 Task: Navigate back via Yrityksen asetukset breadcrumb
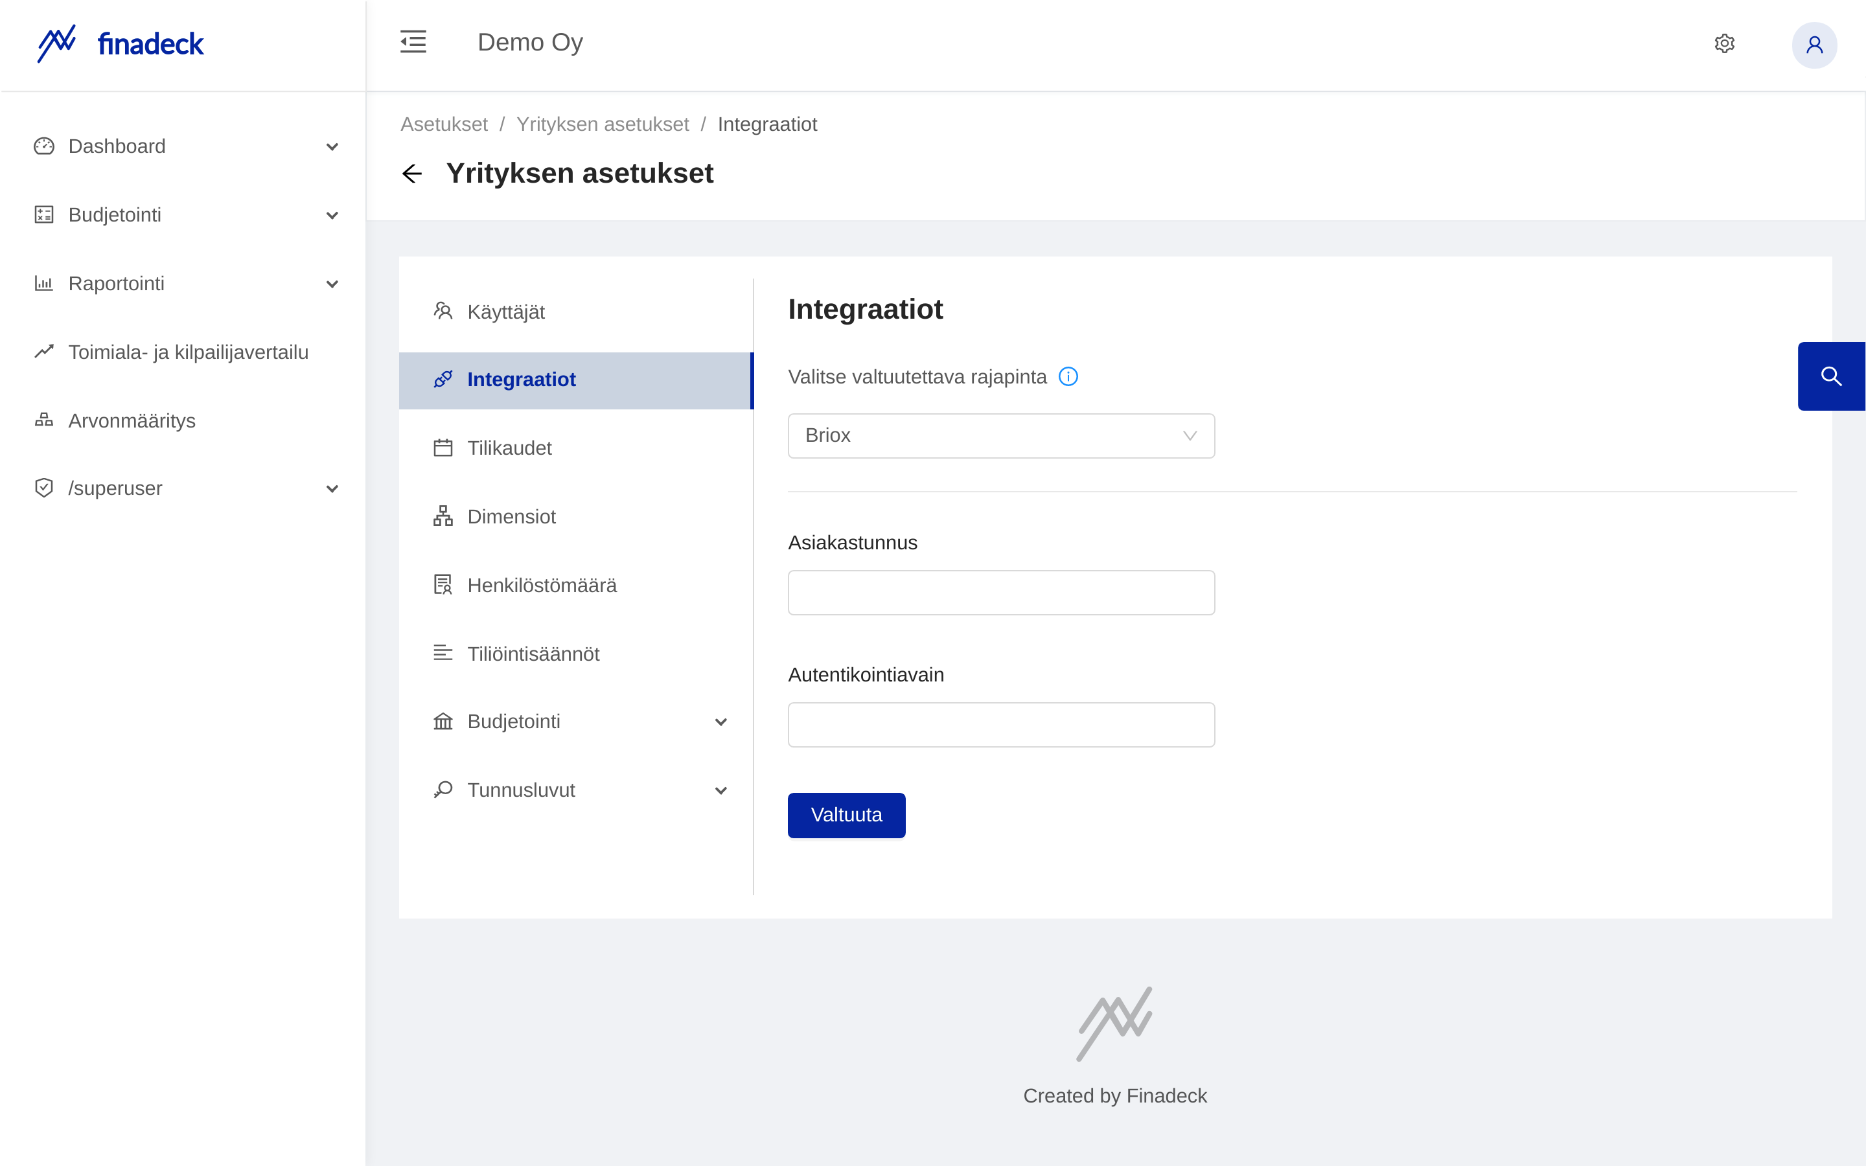click(602, 123)
